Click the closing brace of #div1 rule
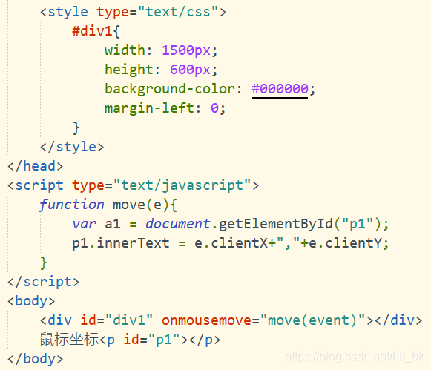This screenshot has width=431, height=370. point(76,128)
